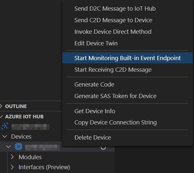Click the AZURE IOT HUB header text
The width and height of the screenshot is (194, 173).
(24, 117)
